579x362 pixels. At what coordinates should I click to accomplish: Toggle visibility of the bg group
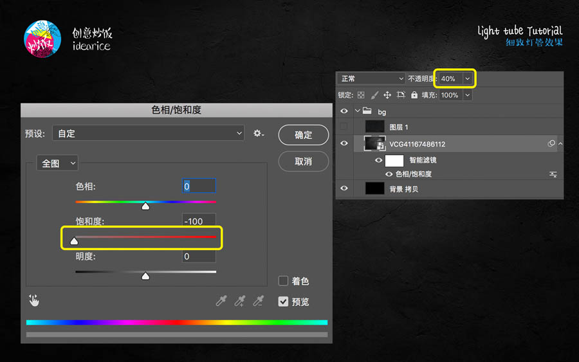tap(344, 111)
